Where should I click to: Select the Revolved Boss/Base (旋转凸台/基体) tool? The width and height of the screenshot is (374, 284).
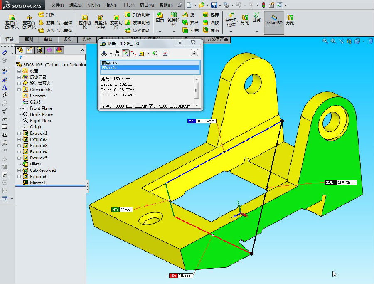pyautogui.click(x=29, y=22)
